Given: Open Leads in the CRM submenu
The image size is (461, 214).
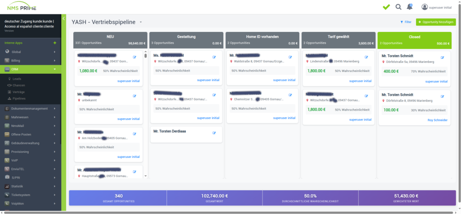Looking at the screenshot, I should click(x=17, y=79).
